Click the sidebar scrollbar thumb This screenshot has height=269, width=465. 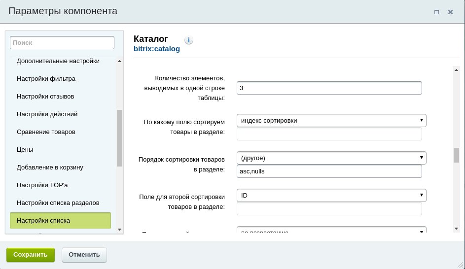119,138
